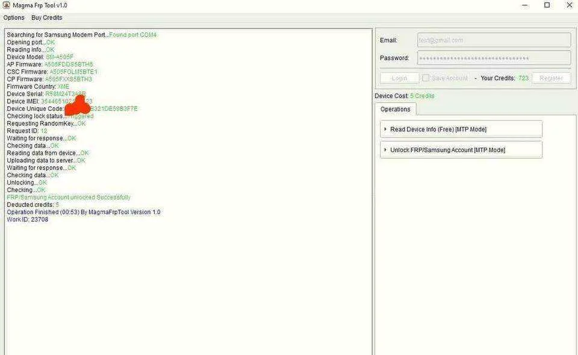Click the Password input field
The image size is (578, 355).
pos(494,58)
